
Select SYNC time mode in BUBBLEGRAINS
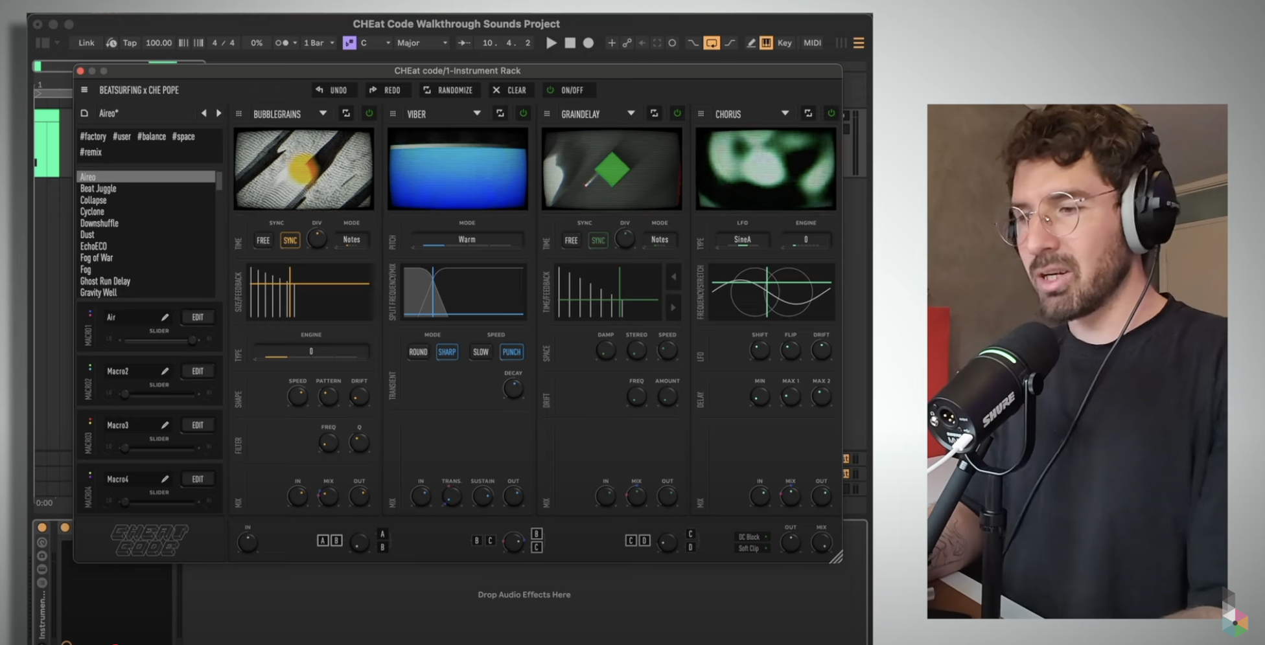(290, 240)
